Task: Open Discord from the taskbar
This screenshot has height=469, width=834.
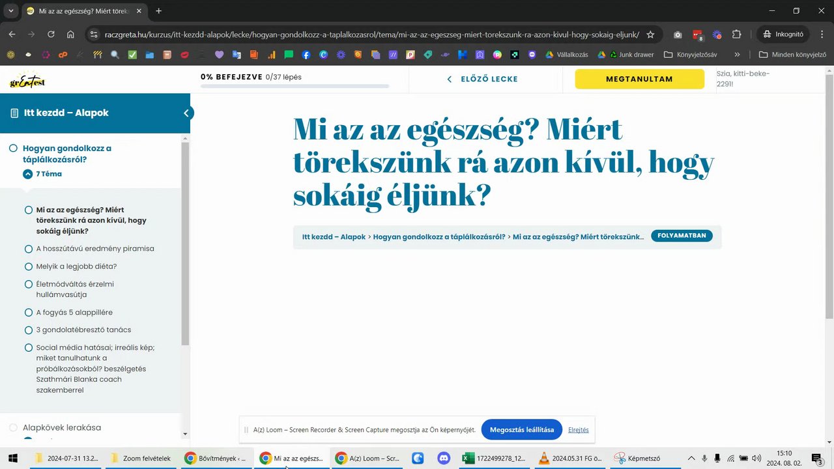Action: [x=444, y=459]
